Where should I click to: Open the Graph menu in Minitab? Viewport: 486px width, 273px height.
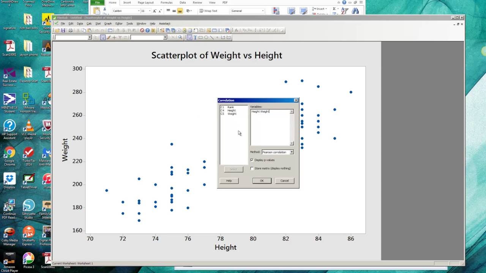click(108, 24)
